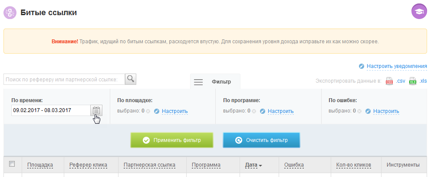
Task: Sort table by Кол-во кликов column
Action: [353, 165]
